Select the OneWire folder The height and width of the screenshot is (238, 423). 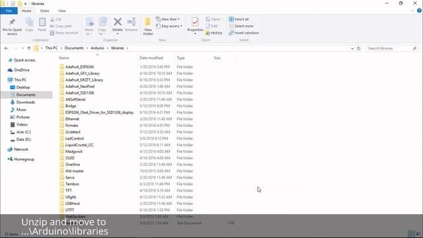click(x=73, y=165)
